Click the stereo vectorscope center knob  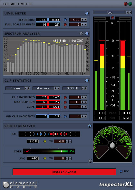112,145
